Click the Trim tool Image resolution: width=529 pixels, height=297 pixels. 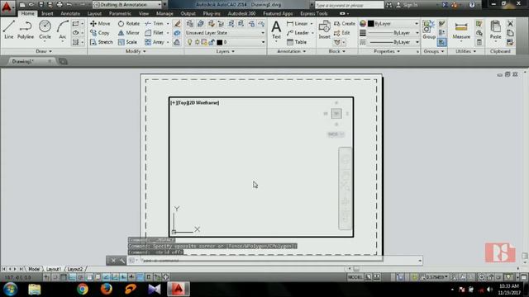[155, 24]
